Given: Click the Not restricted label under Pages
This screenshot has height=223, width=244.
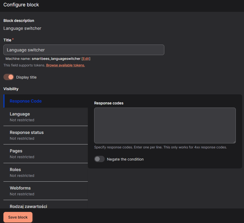Looking at the screenshot, I should [22, 157].
